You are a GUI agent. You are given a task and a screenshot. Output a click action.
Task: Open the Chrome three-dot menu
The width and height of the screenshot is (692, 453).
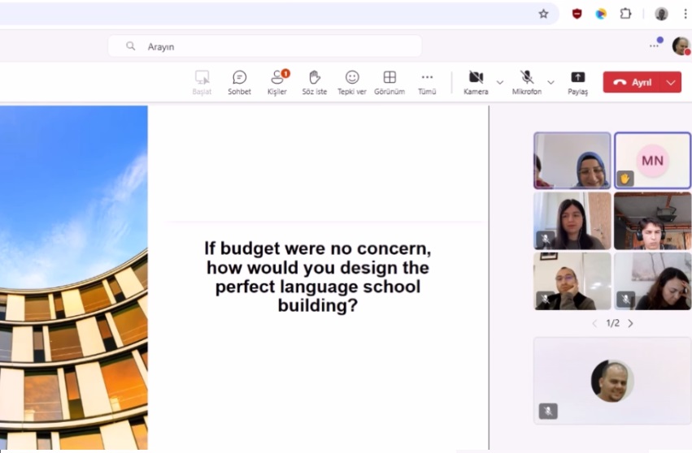click(685, 14)
